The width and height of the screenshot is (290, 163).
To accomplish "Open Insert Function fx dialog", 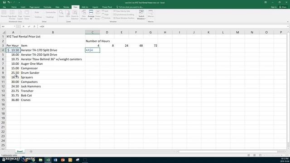I will [x=34, y=26].
